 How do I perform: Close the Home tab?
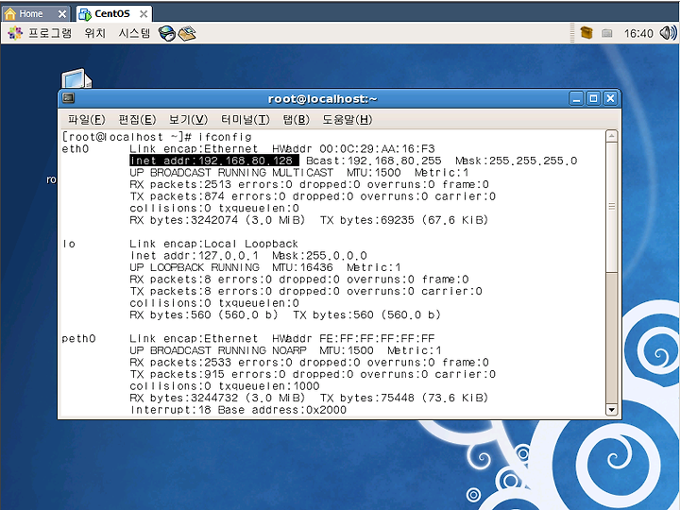point(62,14)
